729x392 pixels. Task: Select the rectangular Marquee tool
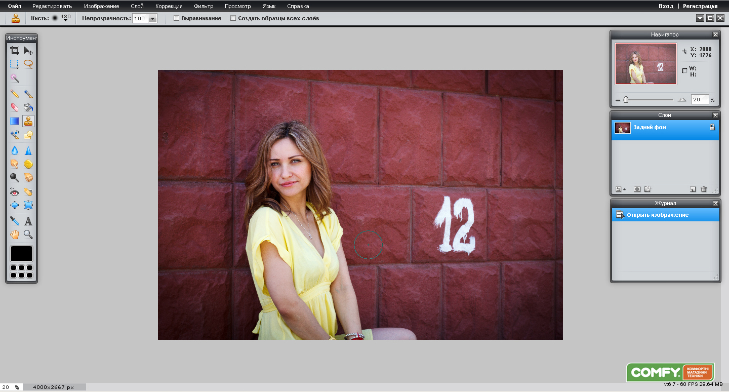point(15,64)
